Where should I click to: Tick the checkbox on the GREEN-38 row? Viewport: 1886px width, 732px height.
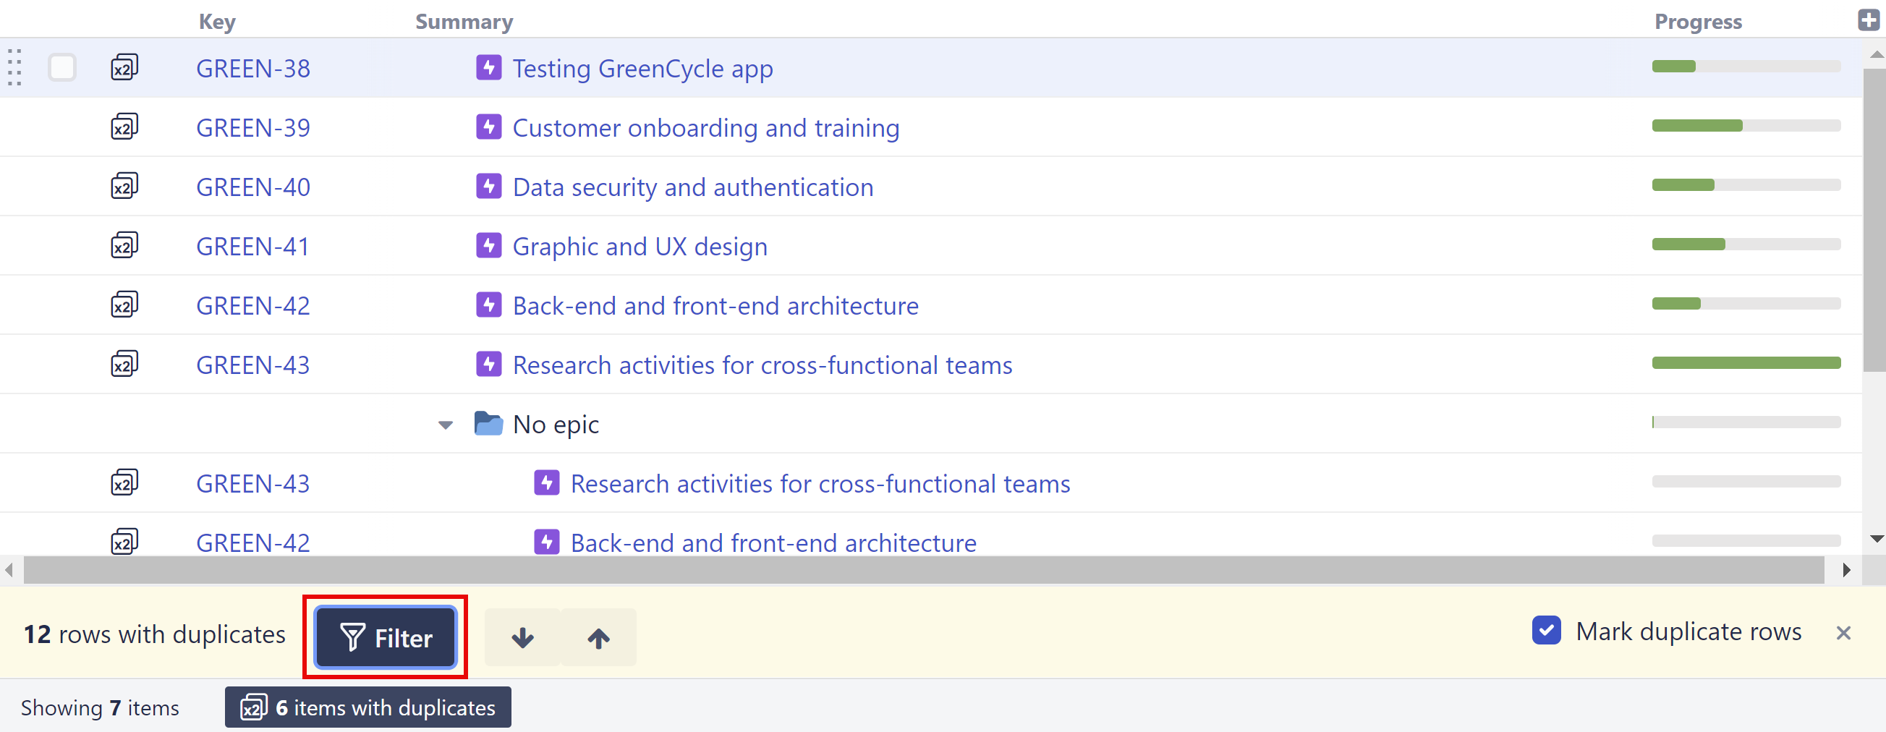[x=62, y=67]
